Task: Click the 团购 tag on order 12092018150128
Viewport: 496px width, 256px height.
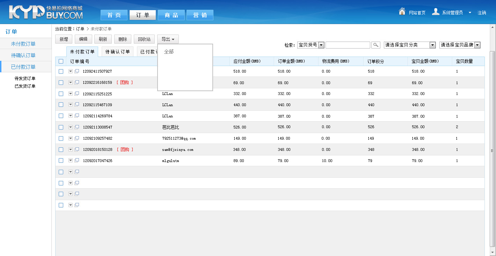Action: point(125,149)
